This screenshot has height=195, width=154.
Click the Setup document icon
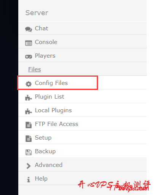point(29,138)
